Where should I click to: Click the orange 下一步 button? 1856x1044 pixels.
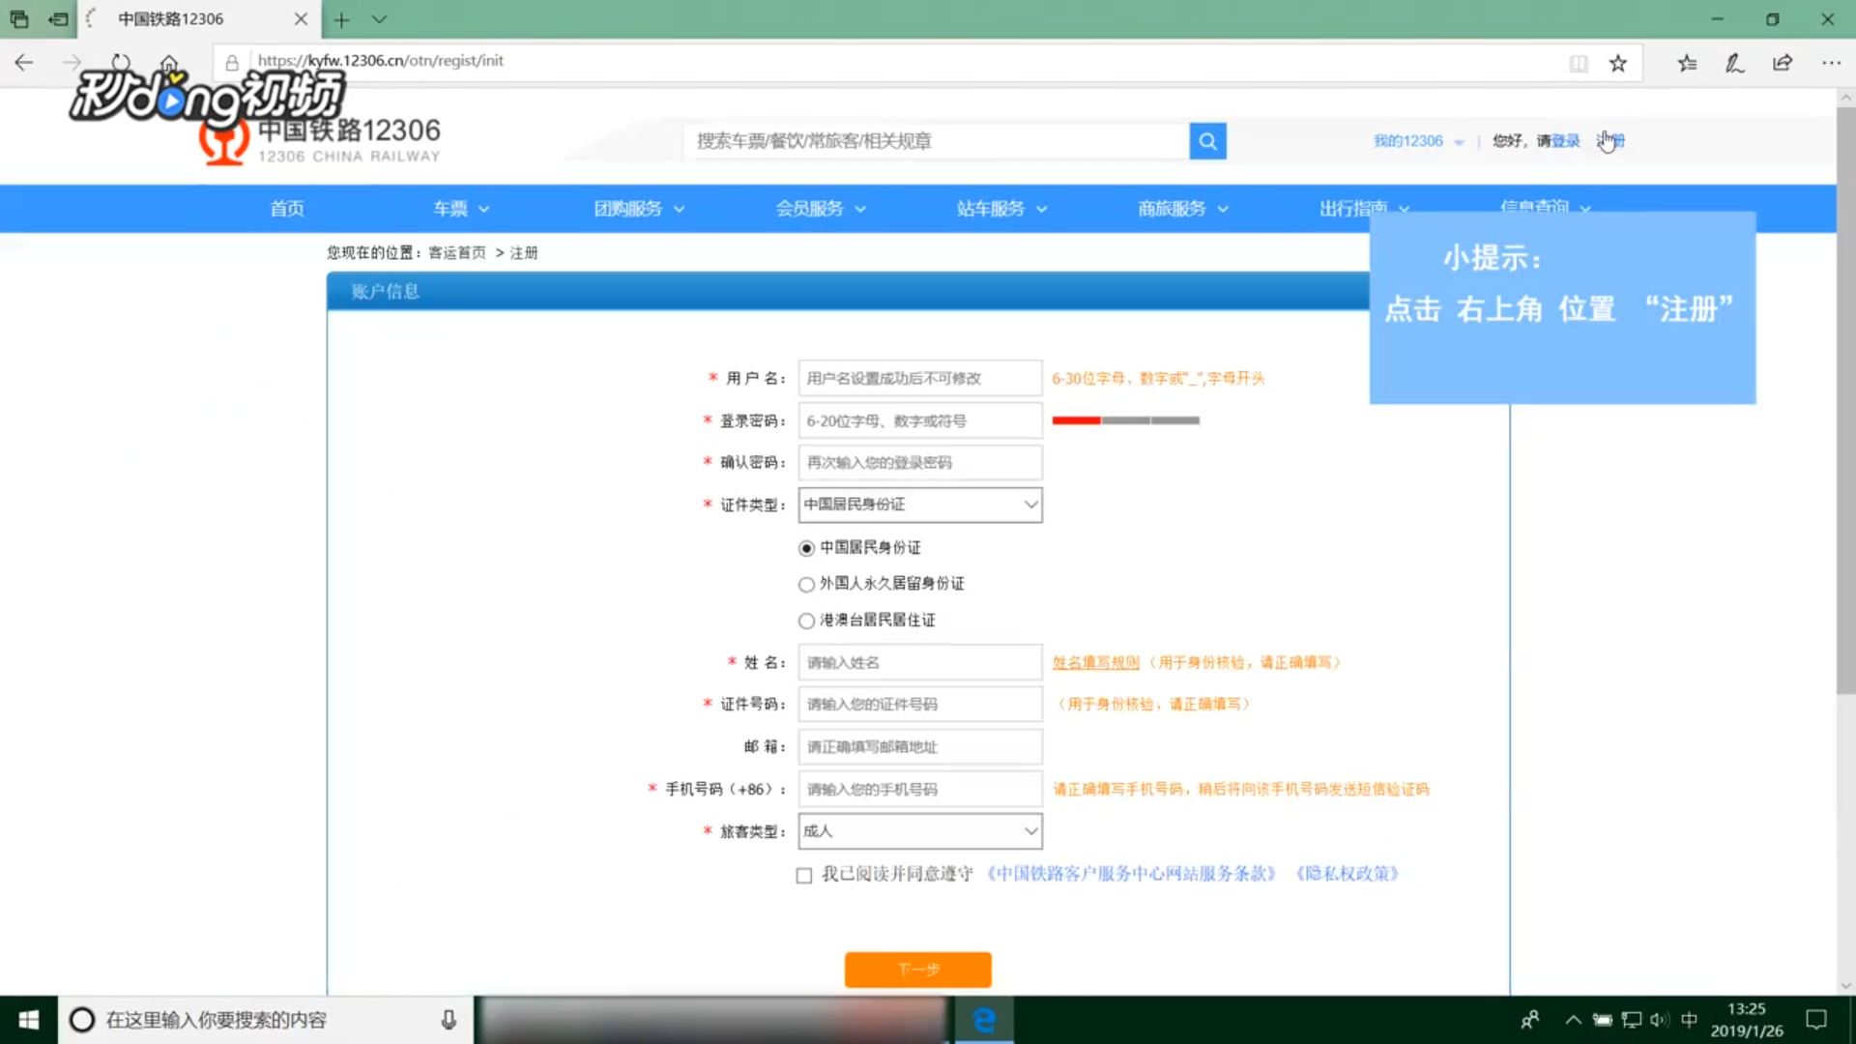(917, 969)
